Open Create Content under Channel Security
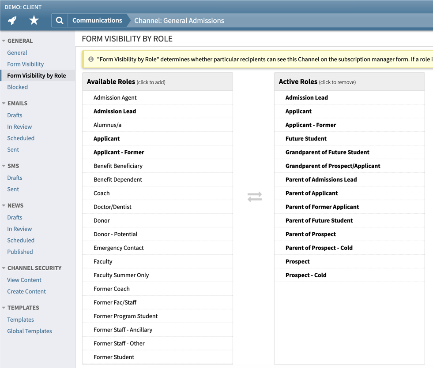Screen dimensions: 433x368 tap(26, 291)
